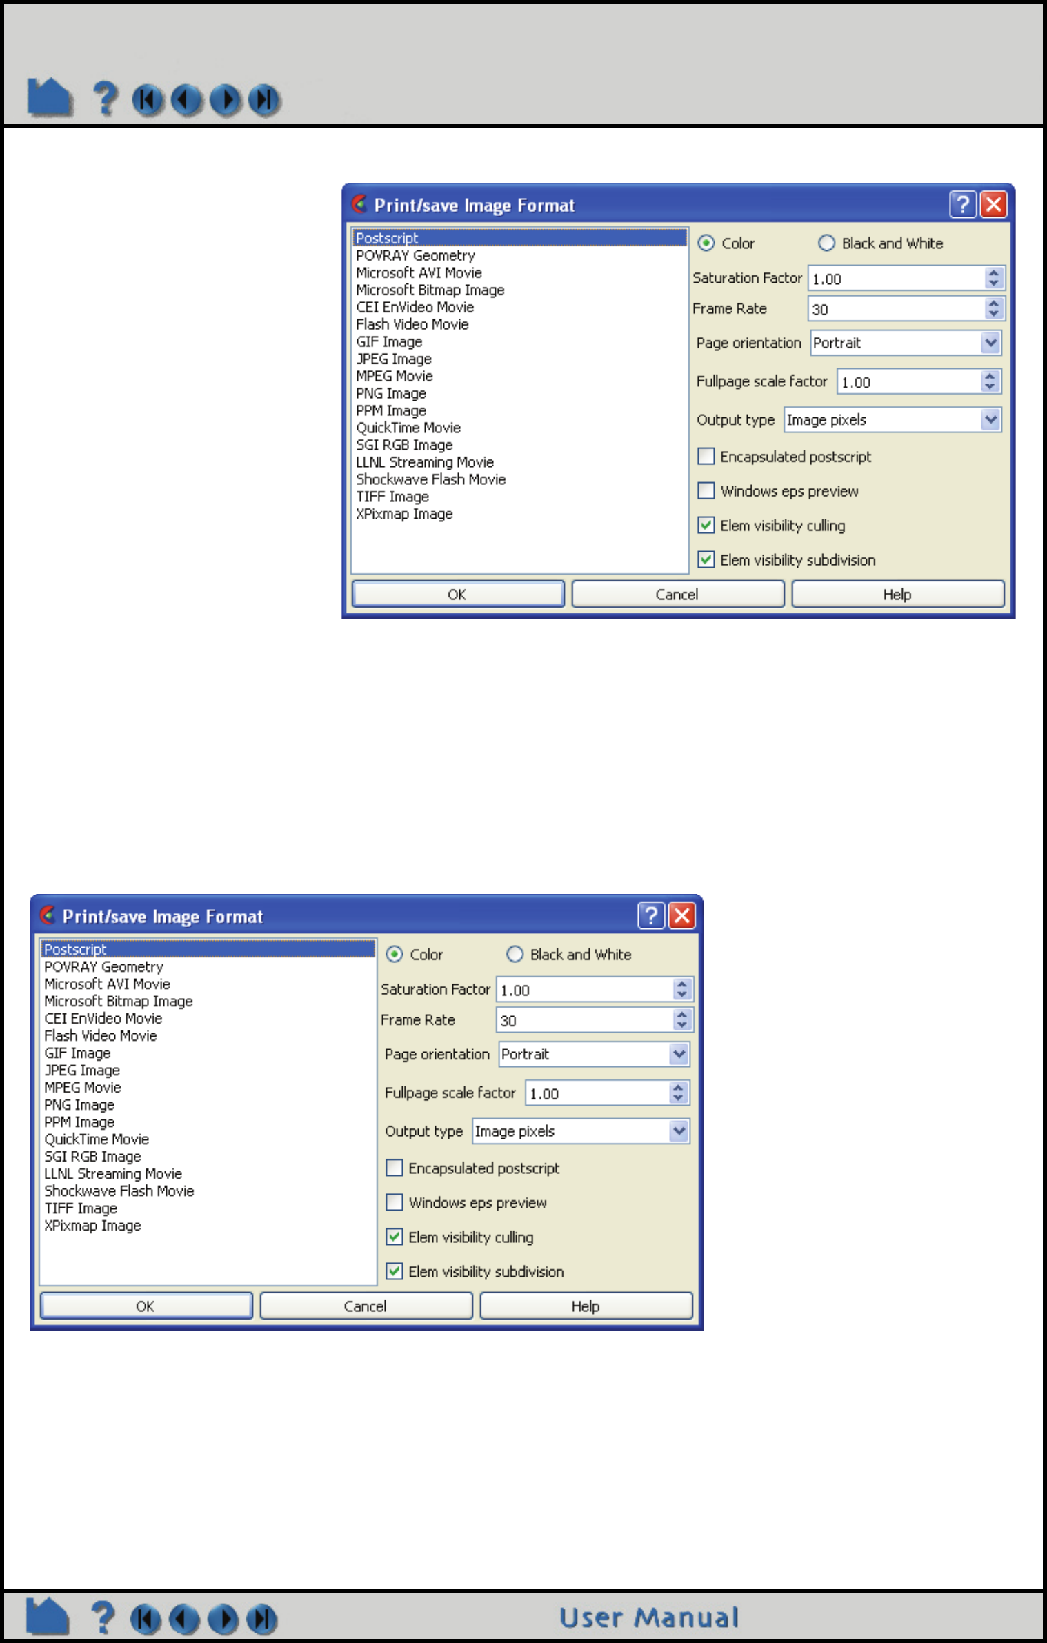Click Cancel button in upper dialog
This screenshot has height=1643, width=1047.
coord(677,594)
